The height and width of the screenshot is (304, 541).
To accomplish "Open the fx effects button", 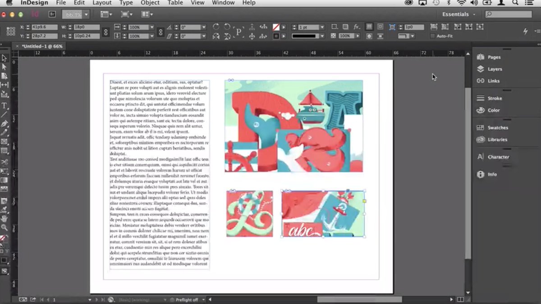I will [356, 27].
